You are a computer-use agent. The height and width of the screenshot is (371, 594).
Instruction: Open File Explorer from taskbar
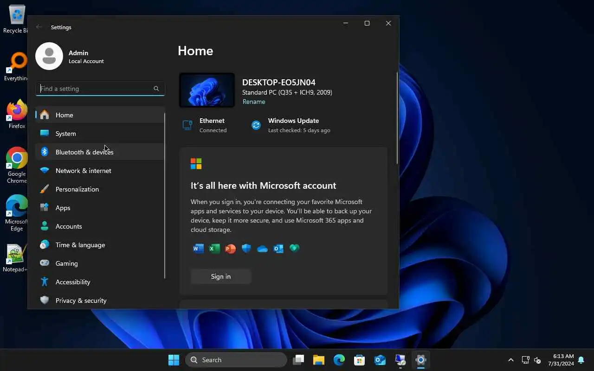(x=319, y=360)
